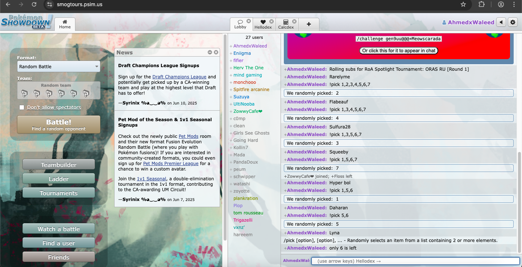Viewport: 522px width, 267px height.
Task: Open Chrome extensions puzzle icon
Action: click(482, 4)
